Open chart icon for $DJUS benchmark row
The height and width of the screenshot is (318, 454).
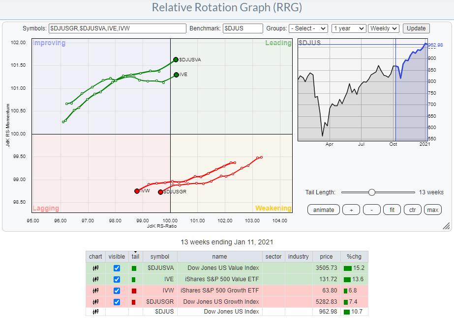click(x=95, y=312)
